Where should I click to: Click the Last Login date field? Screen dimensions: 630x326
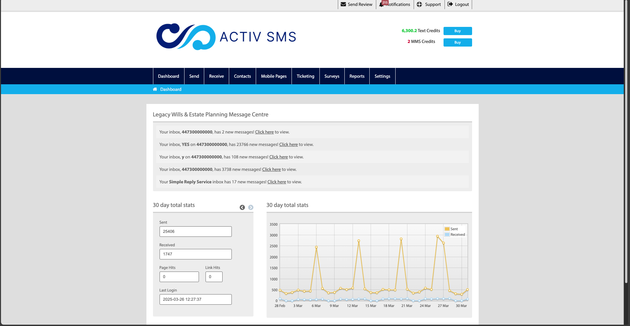tap(195, 299)
